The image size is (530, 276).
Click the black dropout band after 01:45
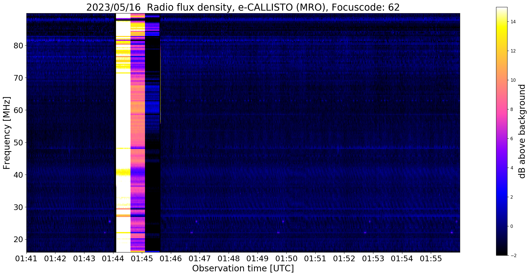(153, 133)
